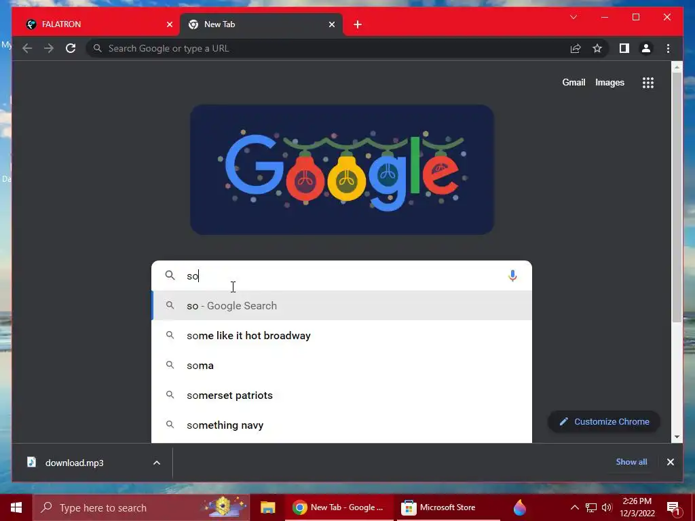Open the Google apps grid
This screenshot has width=695, height=521.
[648, 82]
